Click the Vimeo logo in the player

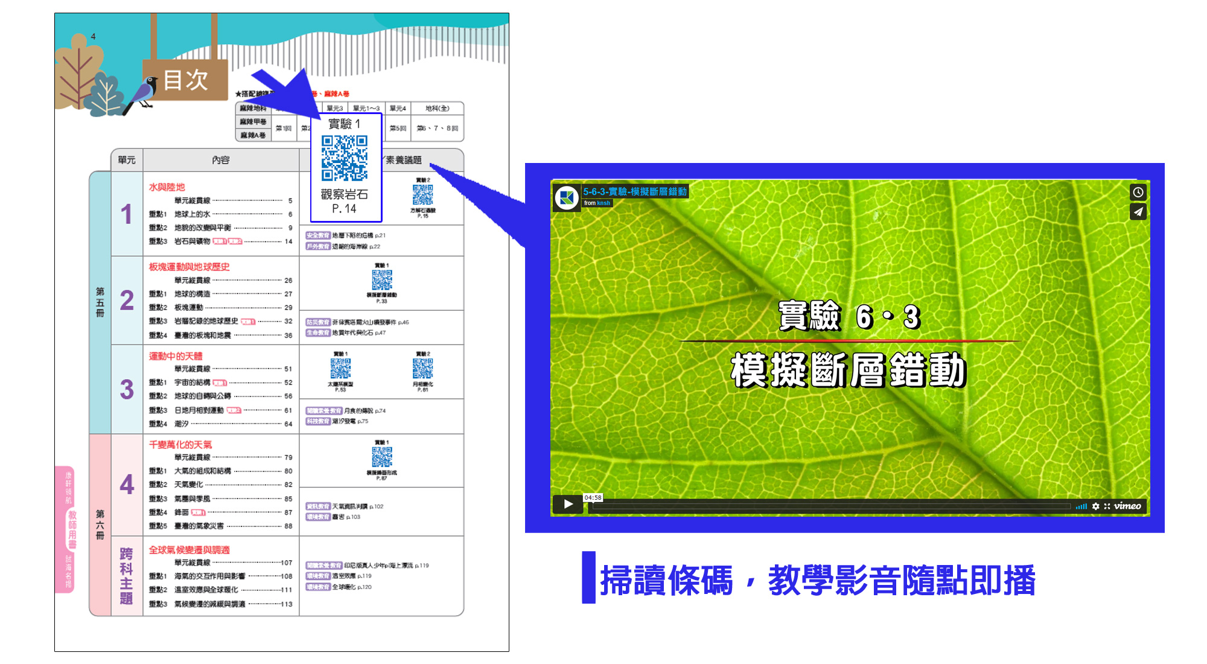click(1127, 506)
